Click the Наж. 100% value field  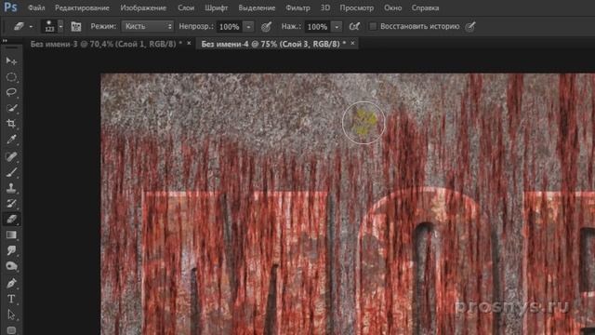tap(318, 27)
